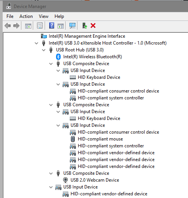Select the USB Root Hub (USB 3.0) label
Image resolution: width=188 pixels, height=198 pixels.
tap(80, 50)
